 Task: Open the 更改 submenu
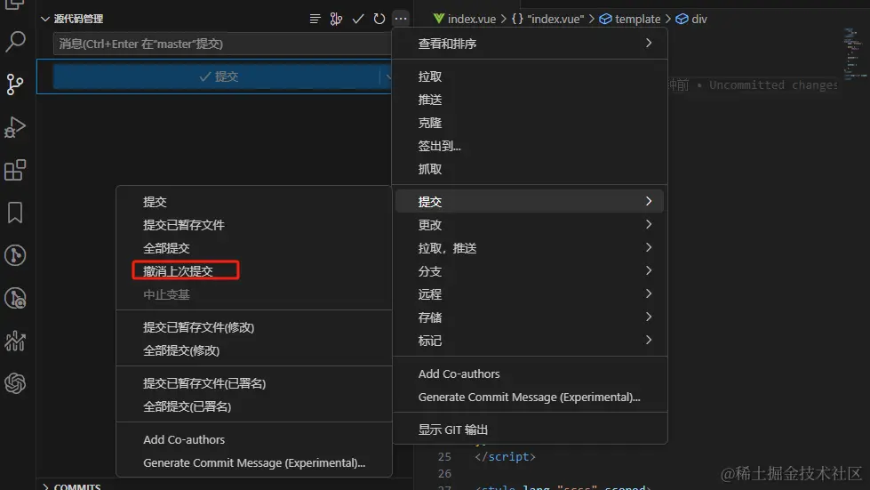530,225
